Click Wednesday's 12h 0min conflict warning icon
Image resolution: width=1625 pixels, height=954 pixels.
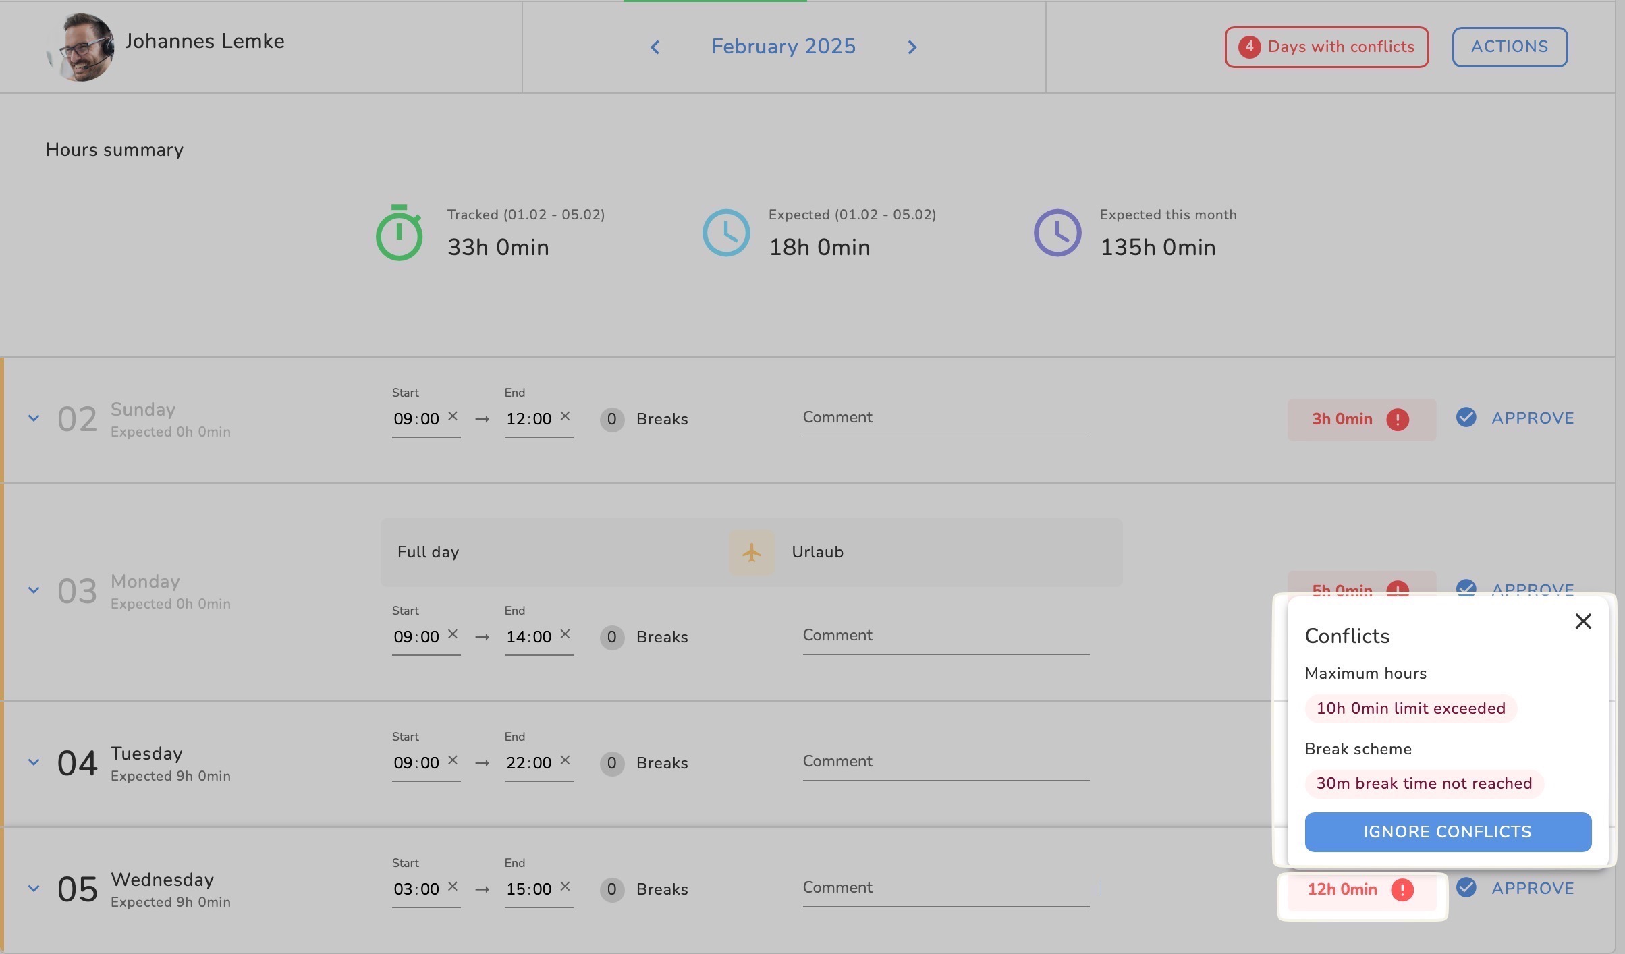[x=1402, y=890]
